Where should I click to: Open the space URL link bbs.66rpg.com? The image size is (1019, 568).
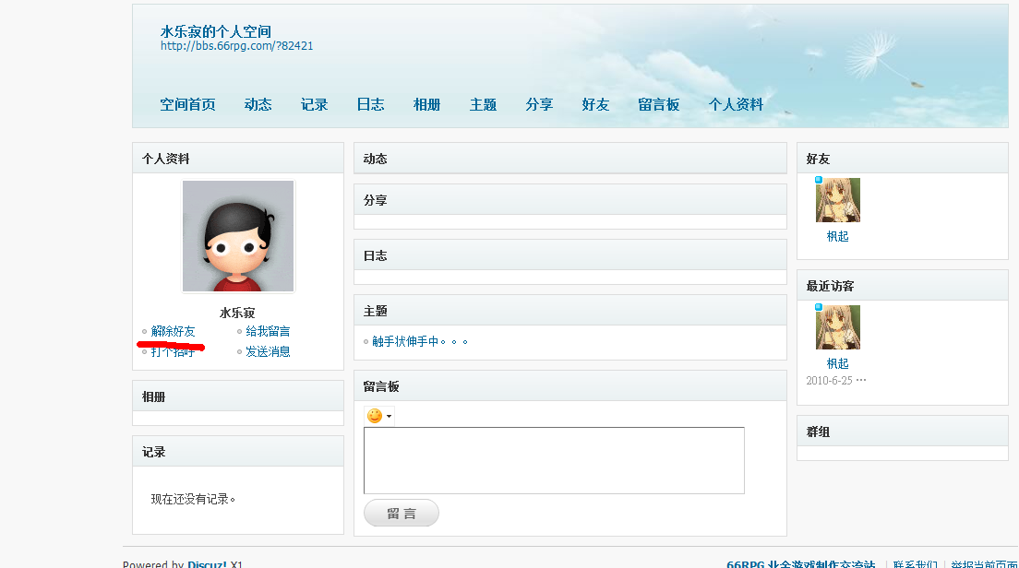tap(236, 46)
